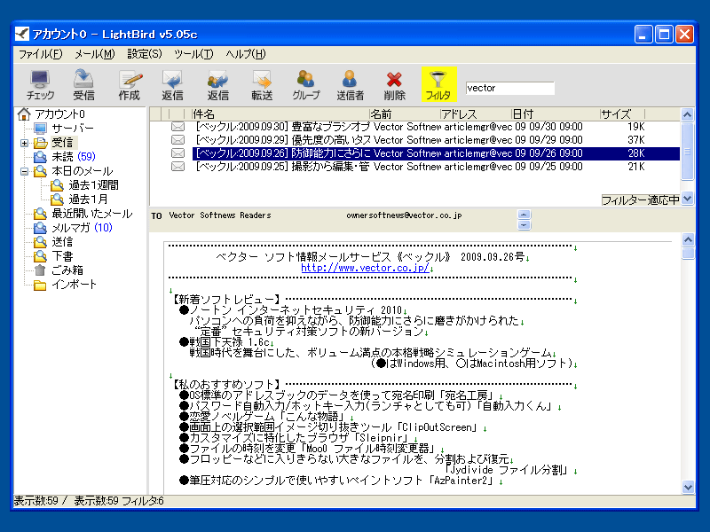The height and width of the screenshot is (532, 710).
Task: Click the 転送 (forward) toolbar icon
Action: click(262, 84)
